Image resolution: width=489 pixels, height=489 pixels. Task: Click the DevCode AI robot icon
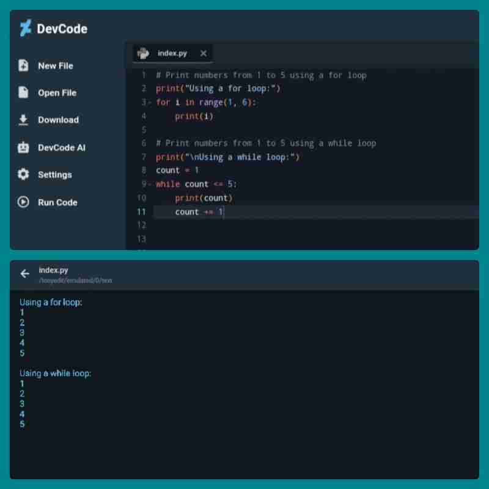(x=23, y=147)
